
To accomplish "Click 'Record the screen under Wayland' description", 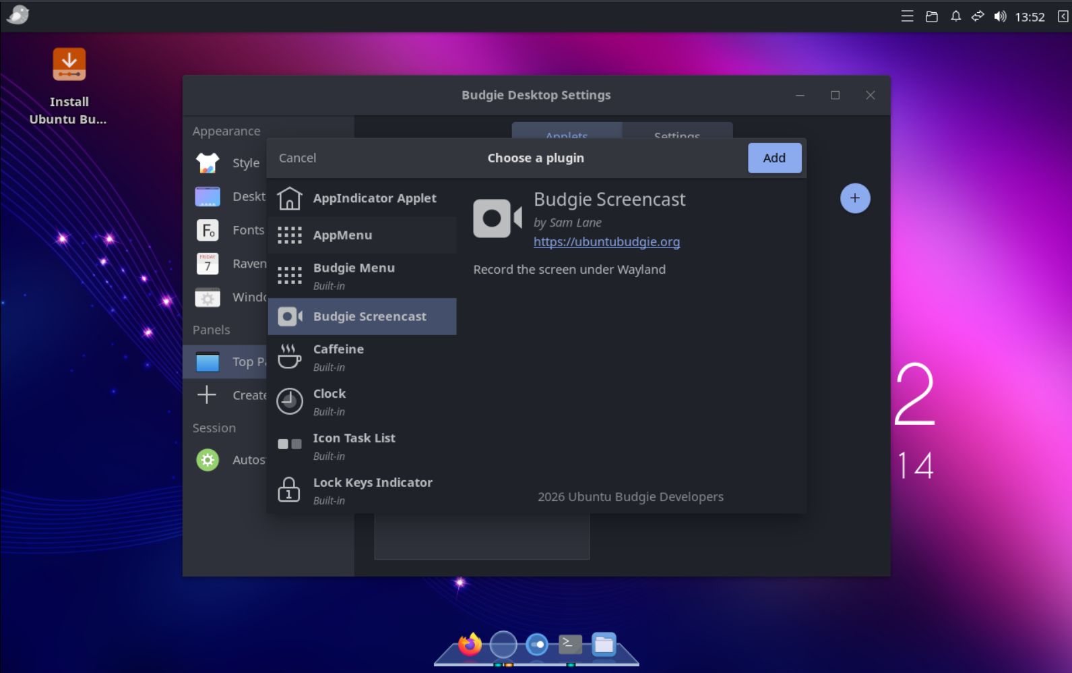I will [x=569, y=270].
